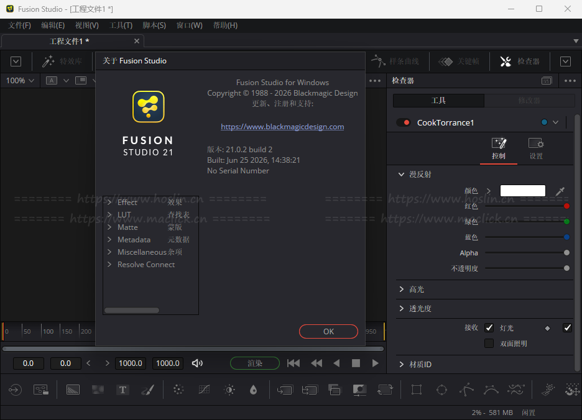Add a Color Curves node
The image size is (582, 420).
tap(204, 390)
